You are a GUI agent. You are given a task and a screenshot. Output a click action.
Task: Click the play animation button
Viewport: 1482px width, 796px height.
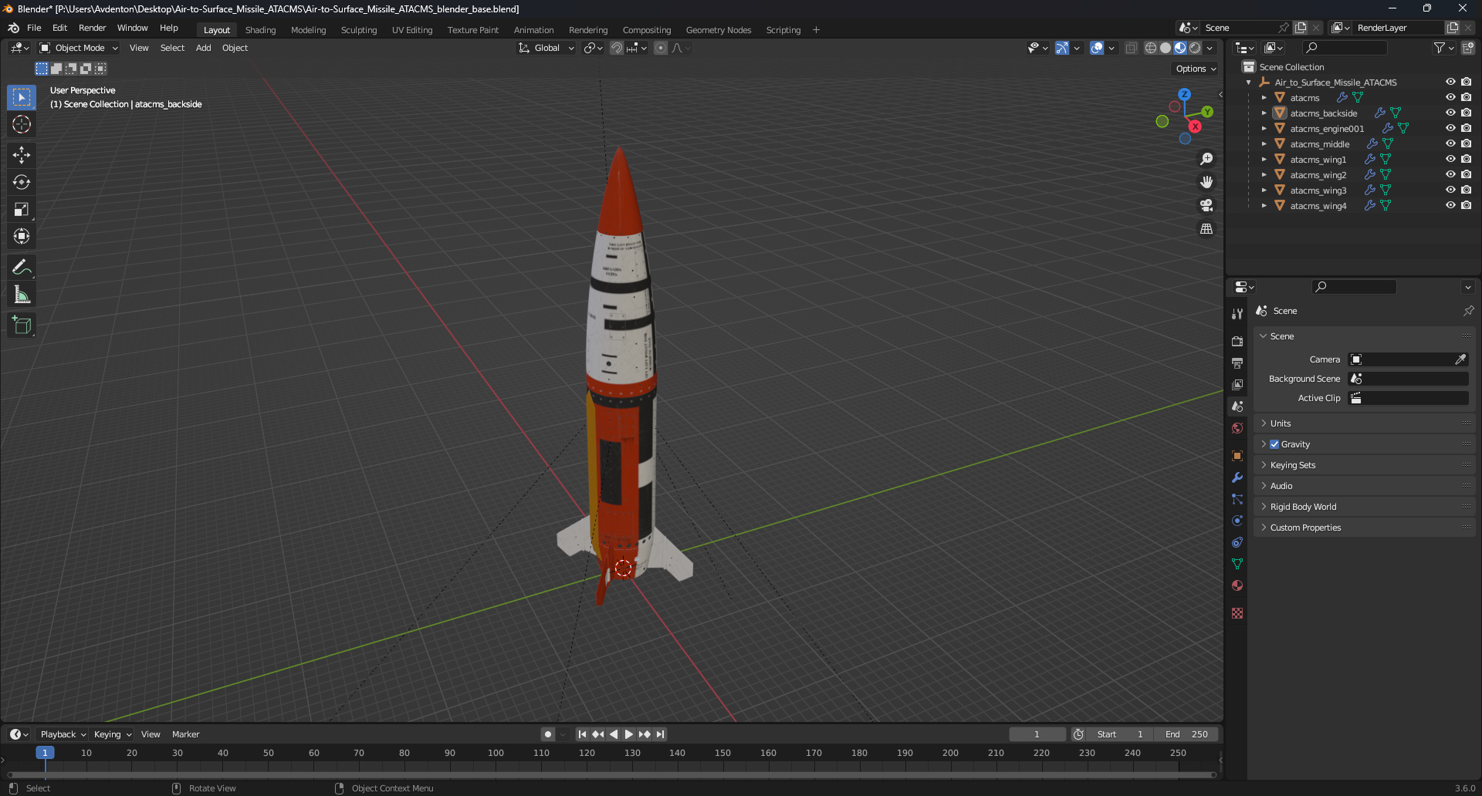(x=629, y=734)
